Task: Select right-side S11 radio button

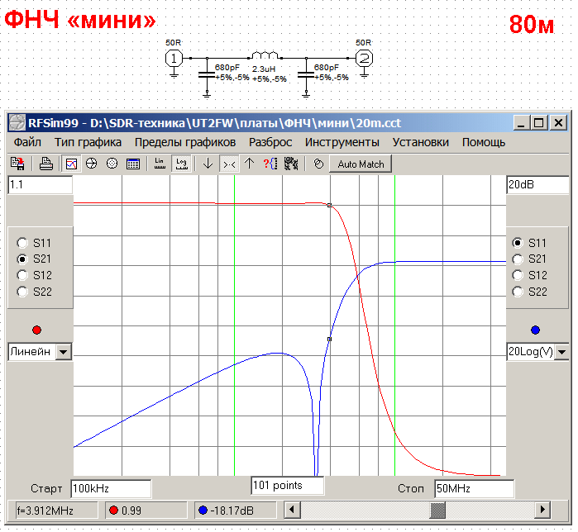Action: pyautogui.click(x=518, y=243)
